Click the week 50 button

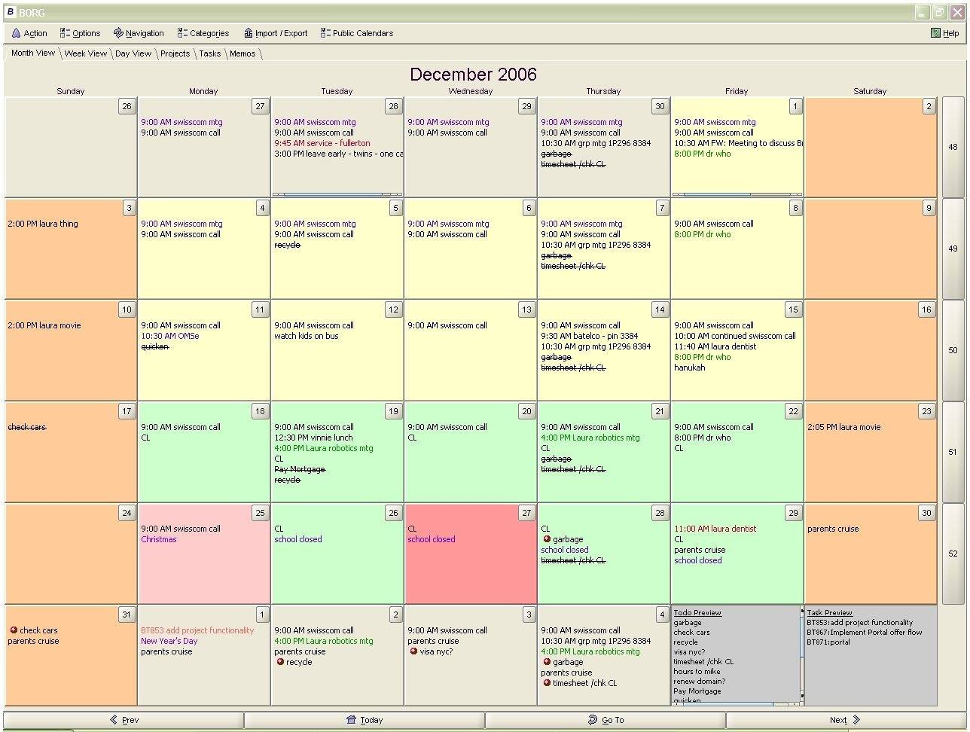coord(953,350)
